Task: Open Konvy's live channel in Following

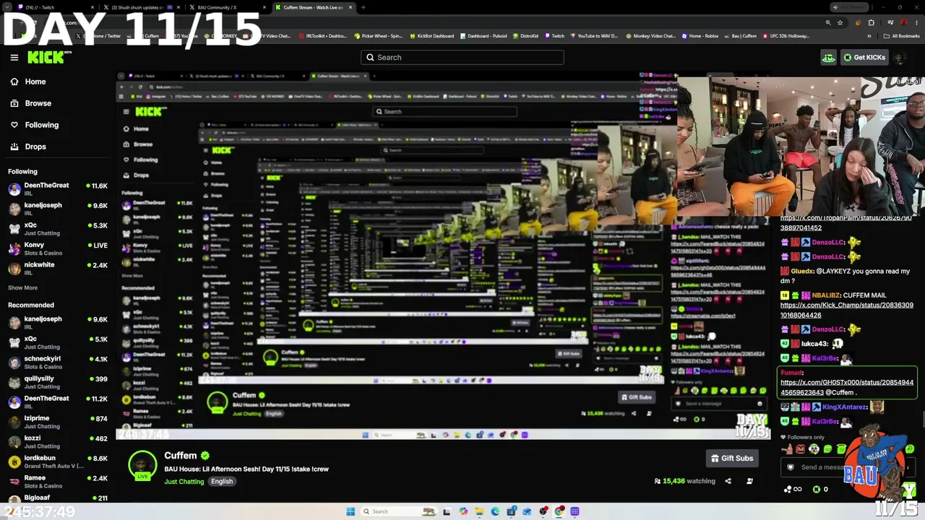Action: [58, 248]
